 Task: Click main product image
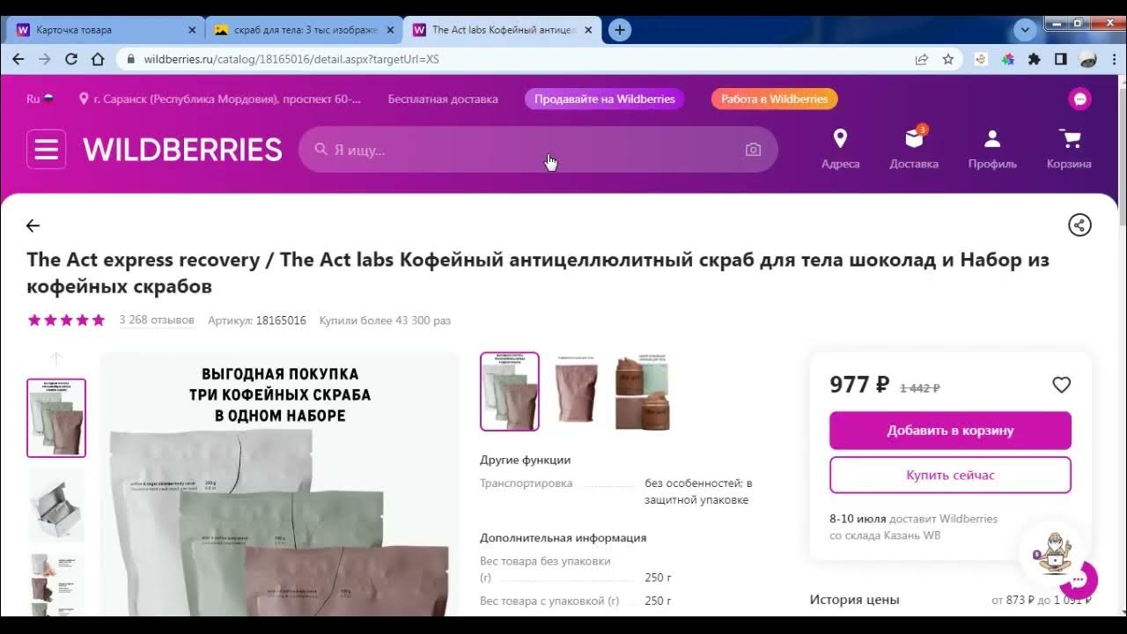click(x=280, y=484)
